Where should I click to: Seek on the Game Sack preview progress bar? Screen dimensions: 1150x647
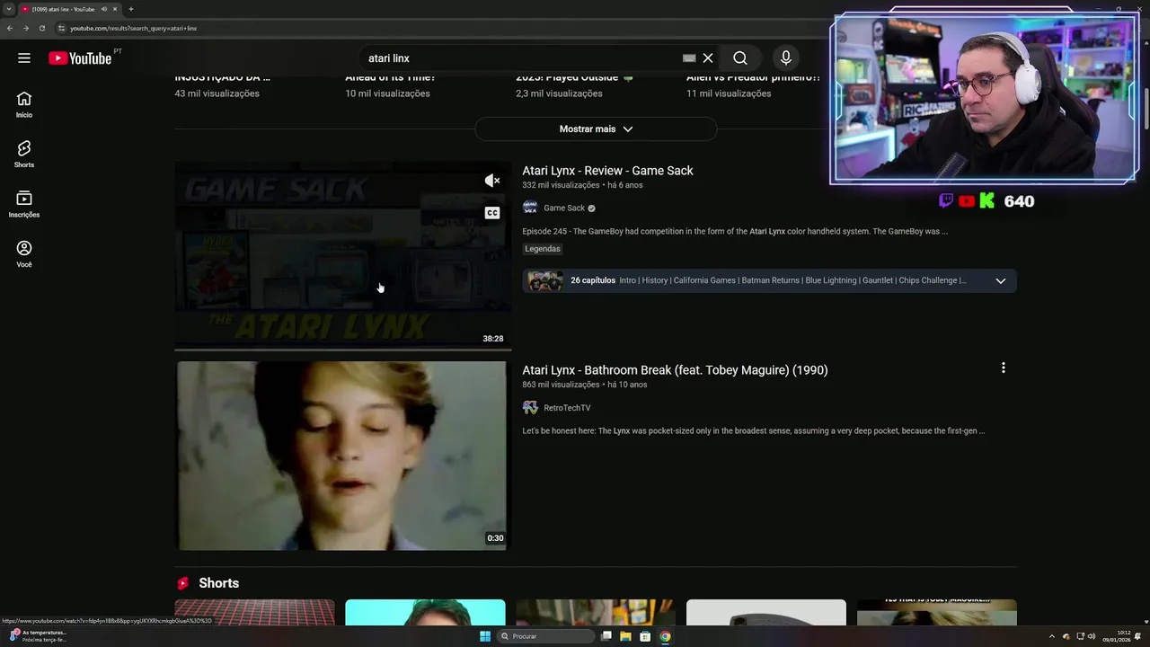pyautogui.click(x=342, y=349)
